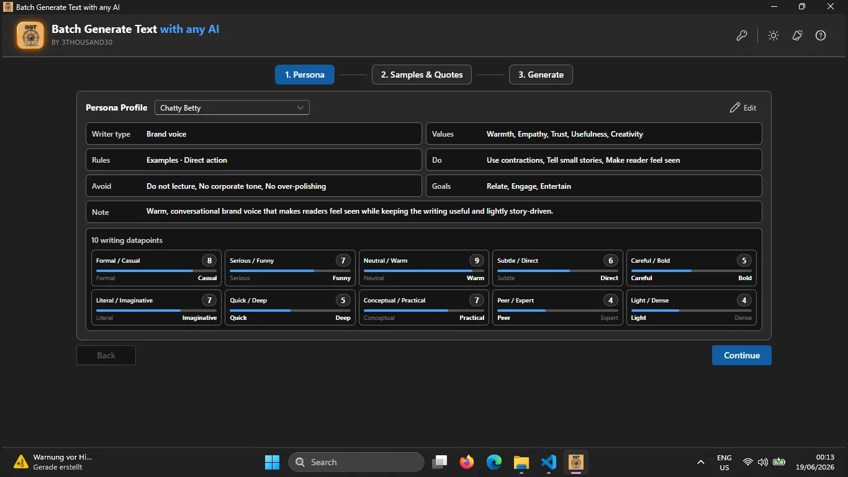Click the Conceptual / Practical slider bar
Screen dimensions: 848x477
click(x=424, y=311)
